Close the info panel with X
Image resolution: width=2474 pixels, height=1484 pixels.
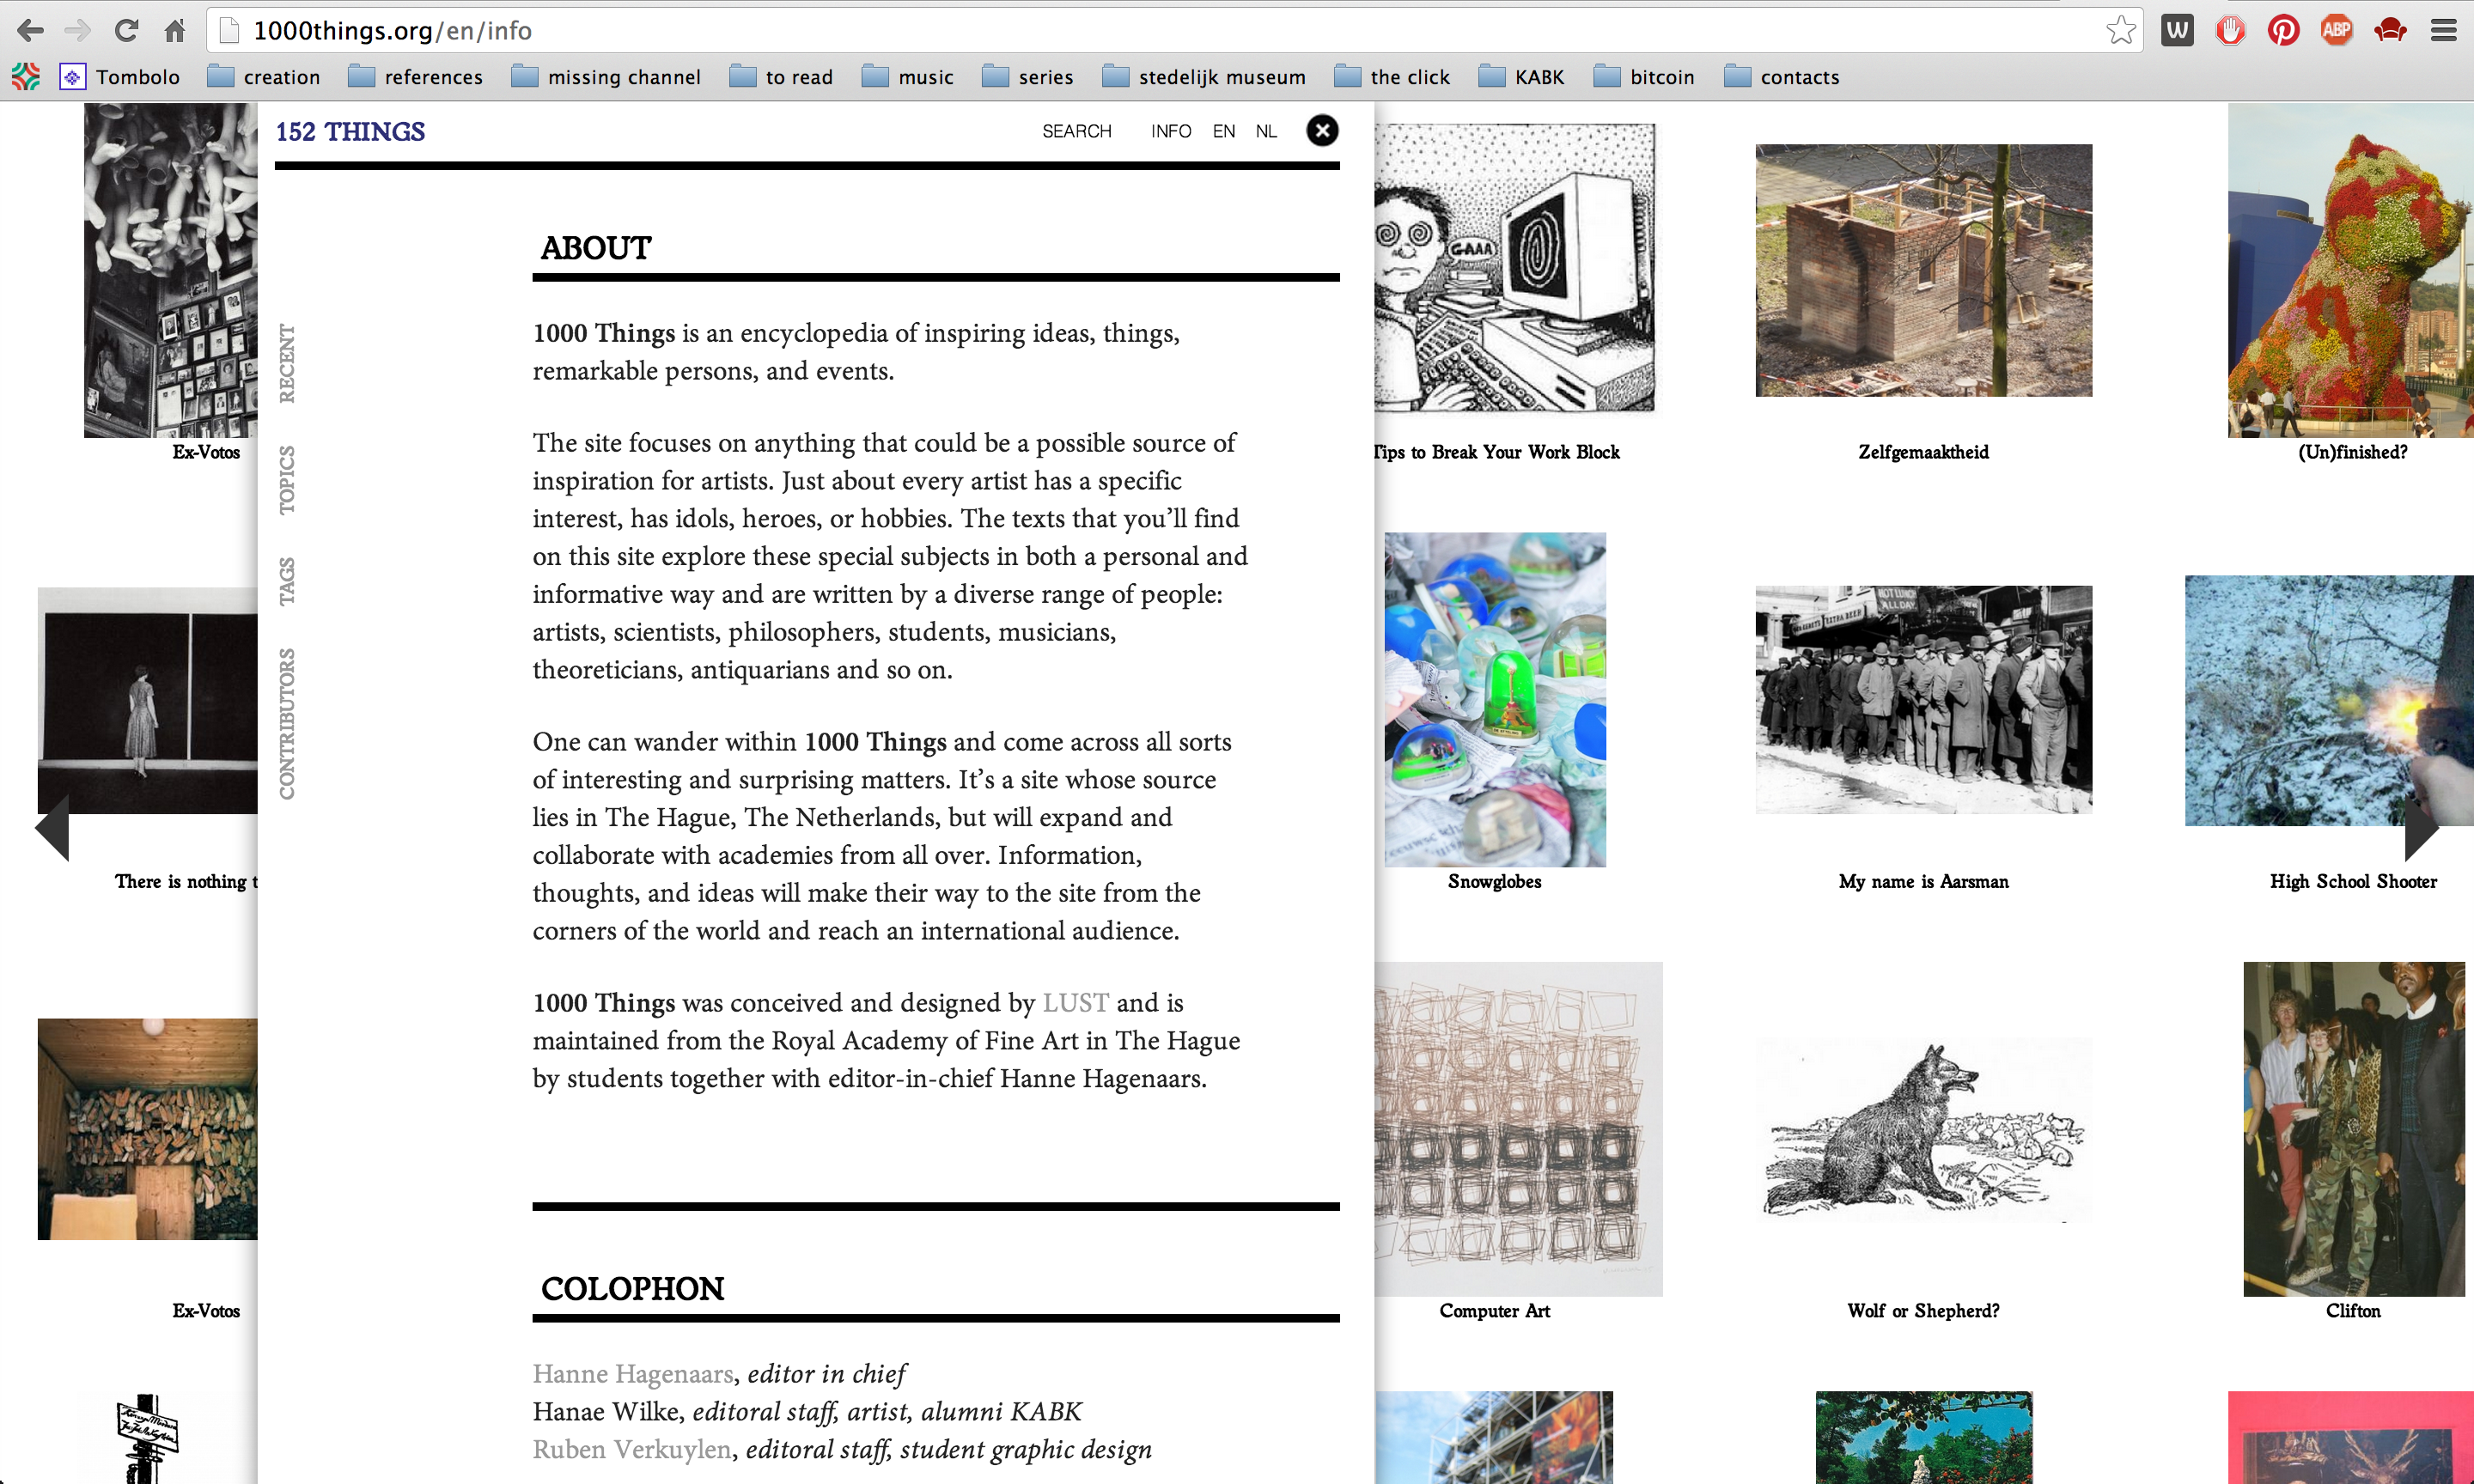(x=1322, y=131)
